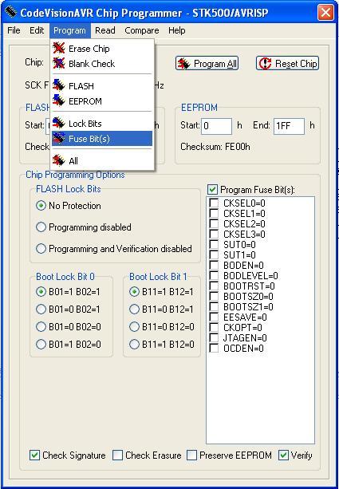Screen dimensions: 339x489
Task: Toggle the Verify checkbox
Action: tap(283, 455)
